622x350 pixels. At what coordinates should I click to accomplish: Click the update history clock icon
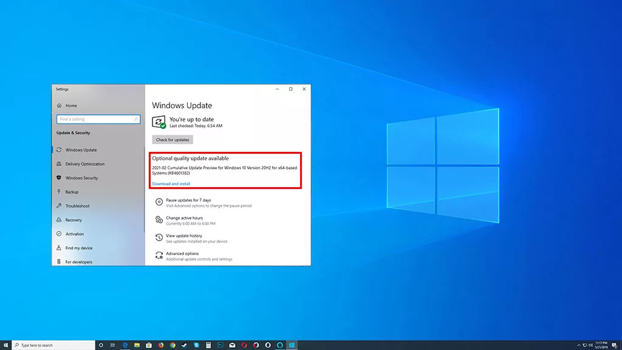(159, 238)
